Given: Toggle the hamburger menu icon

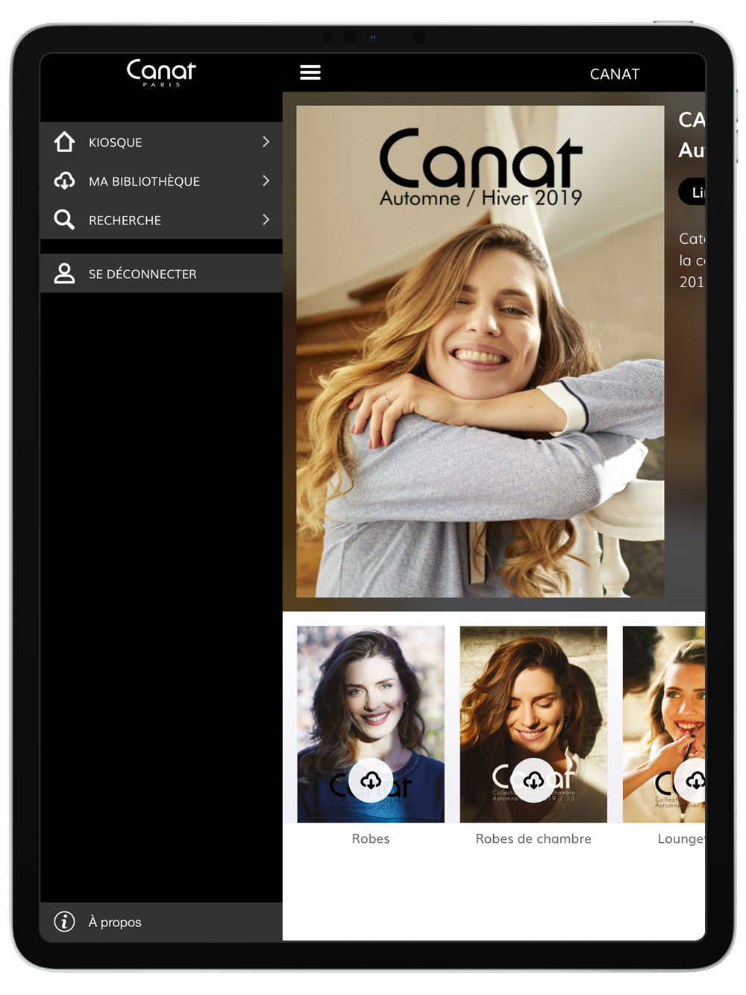Looking at the screenshot, I should point(310,72).
